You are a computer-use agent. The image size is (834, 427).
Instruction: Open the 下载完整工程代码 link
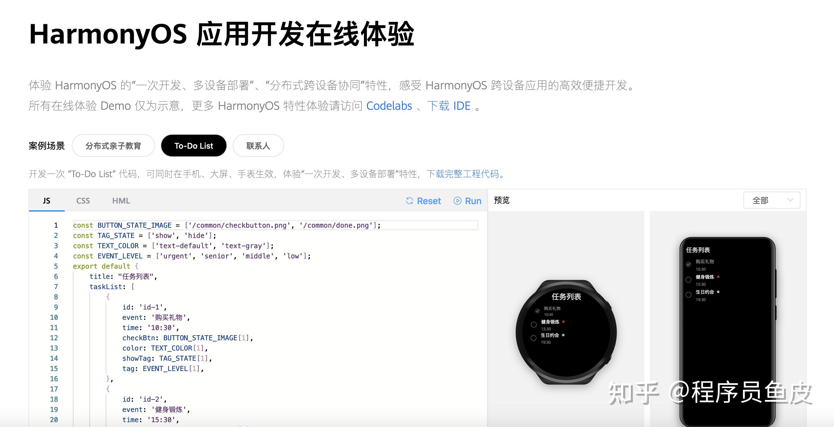[x=463, y=174]
